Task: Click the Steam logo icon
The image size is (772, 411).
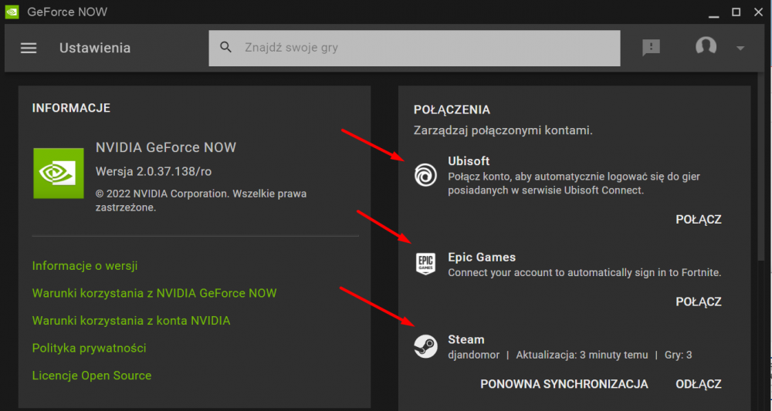Action: 425,346
